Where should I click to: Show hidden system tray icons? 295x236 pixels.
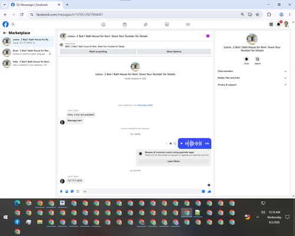[258, 217]
